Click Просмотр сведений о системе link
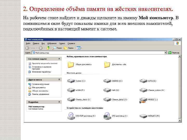The image size is (187, 140). (x=45, y=64)
